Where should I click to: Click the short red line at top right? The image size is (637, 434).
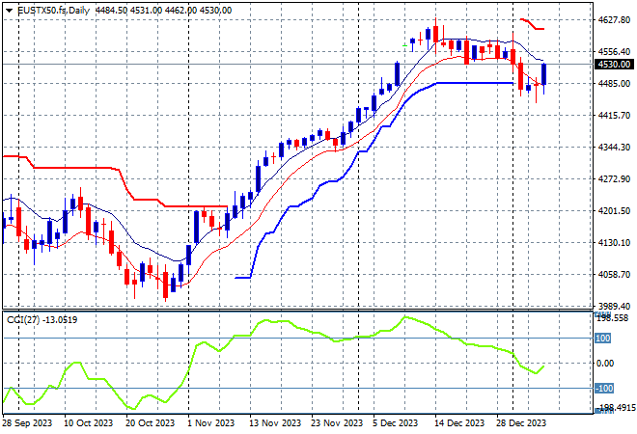[532, 24]
